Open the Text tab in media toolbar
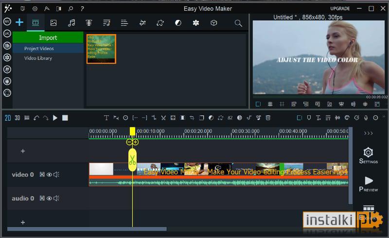Viewport: 389px width, 238px height. click(x=89, y=23)
